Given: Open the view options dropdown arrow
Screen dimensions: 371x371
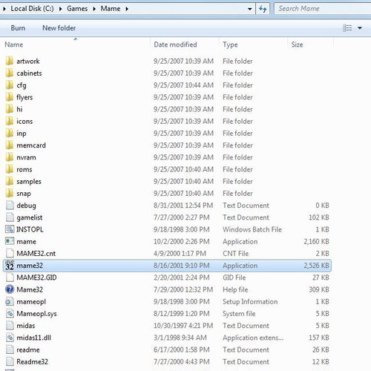Looking at the screenshot, I should [x=360, y=28].
